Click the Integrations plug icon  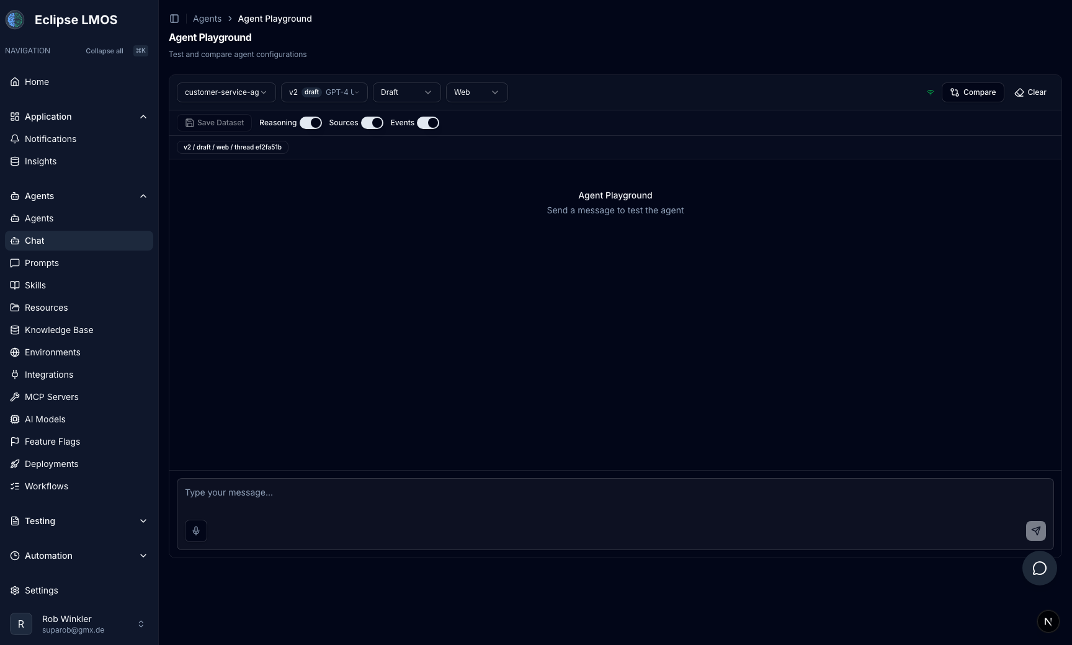(15, 375)
